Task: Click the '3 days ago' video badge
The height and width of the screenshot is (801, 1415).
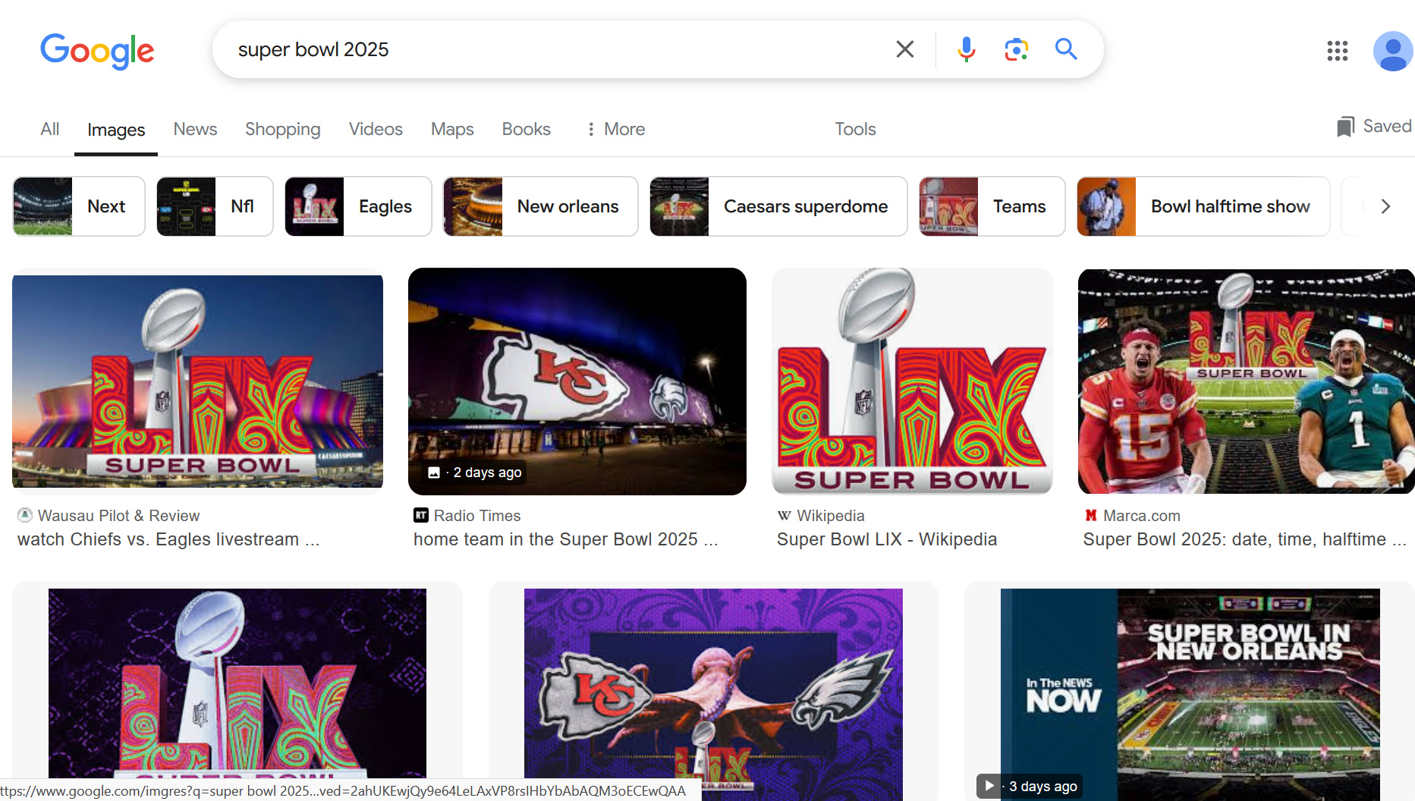Action: click(x=1030, y=787)
